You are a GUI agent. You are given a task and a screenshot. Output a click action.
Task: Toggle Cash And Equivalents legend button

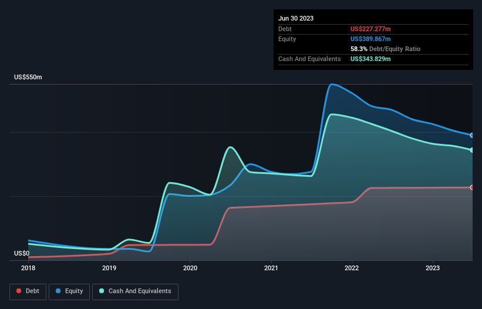(x=135, y=291)
